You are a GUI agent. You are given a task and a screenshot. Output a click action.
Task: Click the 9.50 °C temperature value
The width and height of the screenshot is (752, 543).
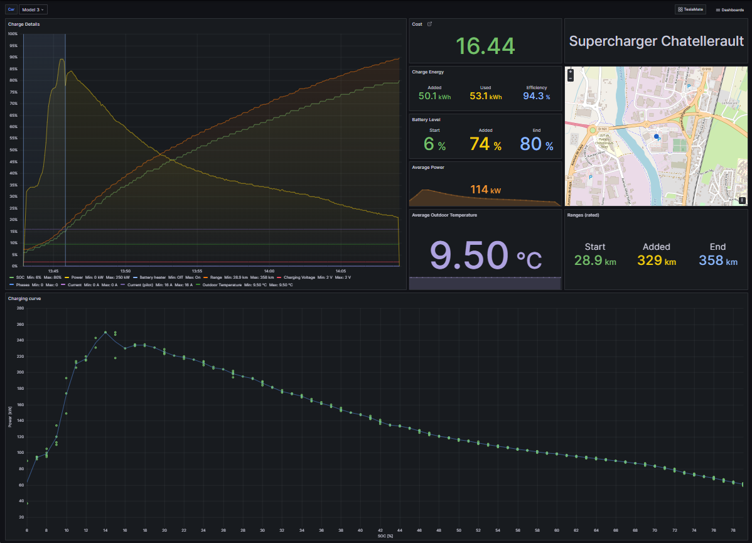pos(485,255)
